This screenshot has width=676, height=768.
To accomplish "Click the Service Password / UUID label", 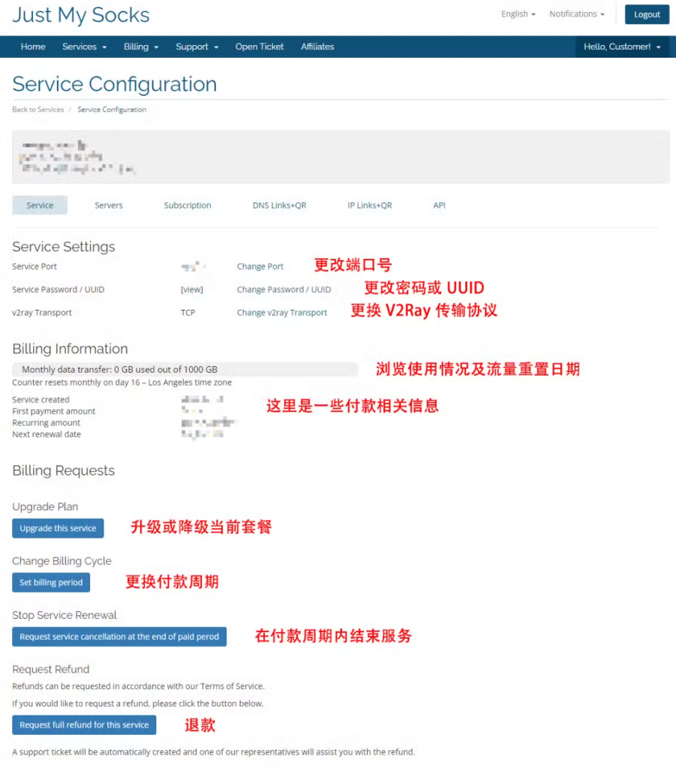I will (59, 289).
